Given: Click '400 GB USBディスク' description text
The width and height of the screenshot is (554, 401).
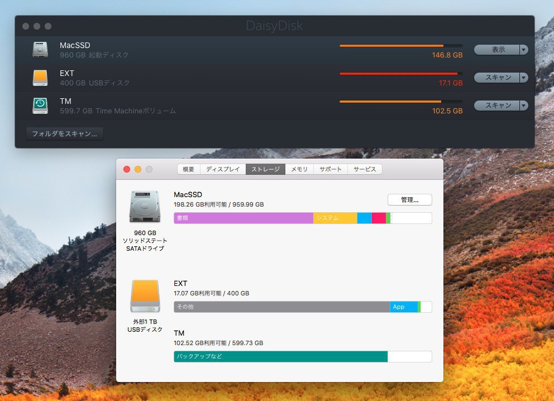Looking at the screenshot, I should pyautogui.click(x=95, y=83).
